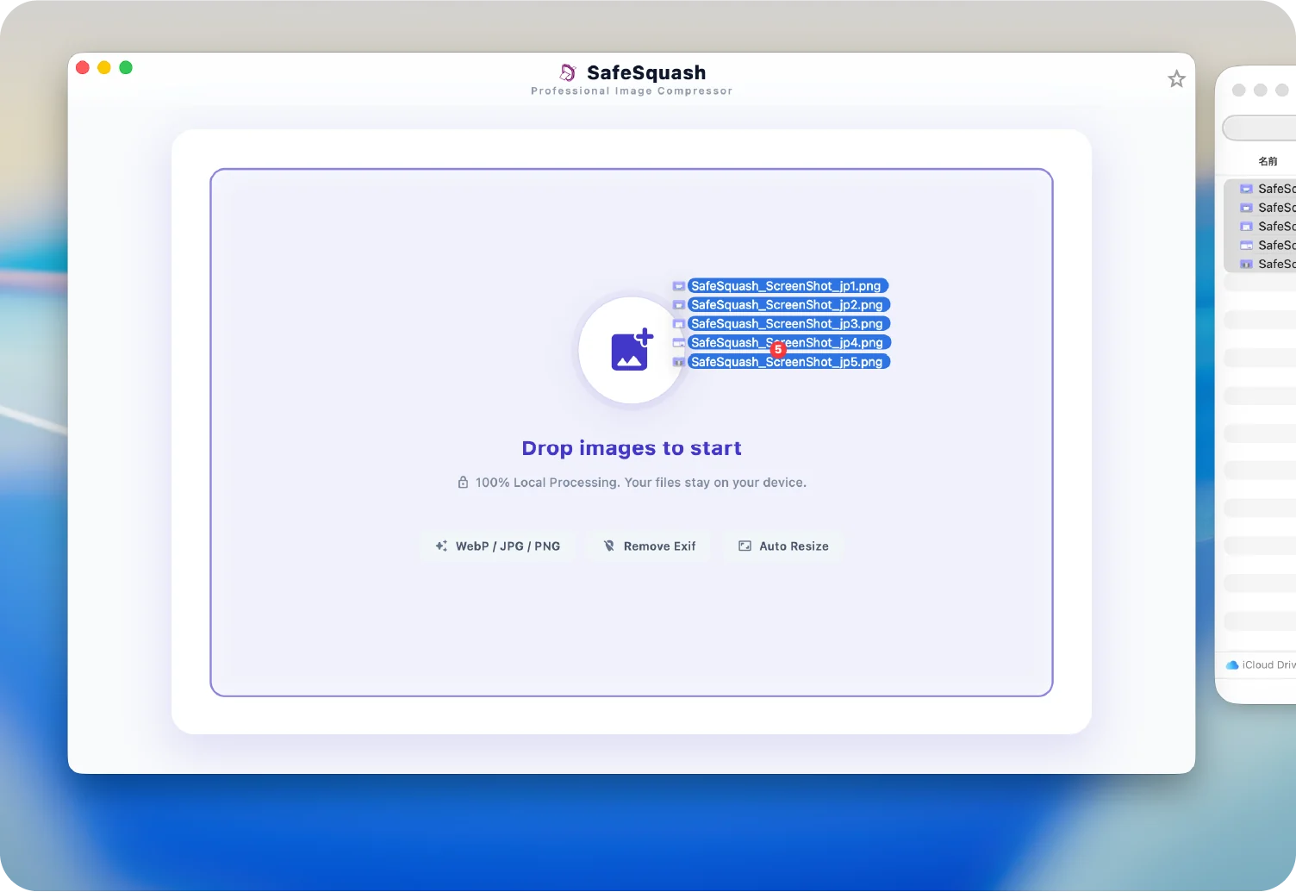This screenshot has width=1296, height=892.
Task: Click the 名前 column header in Finder window
Action: [1268, 161]
